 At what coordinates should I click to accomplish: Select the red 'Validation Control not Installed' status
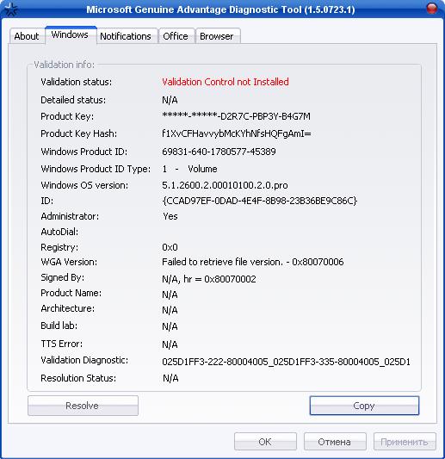click(226, 82)
